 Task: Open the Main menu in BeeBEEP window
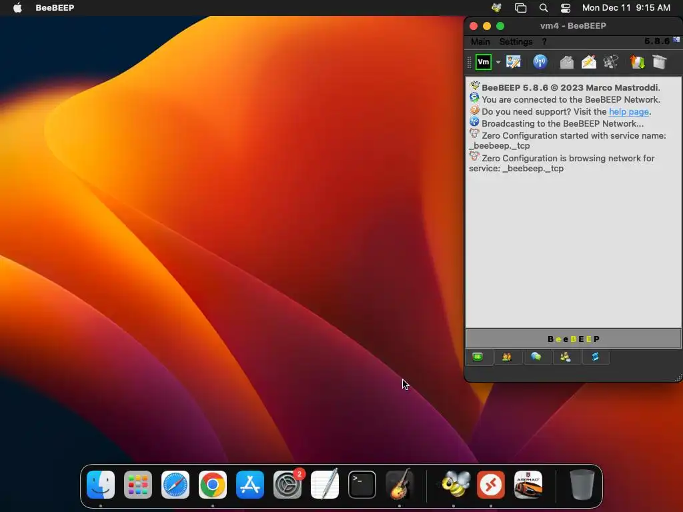point(480,42)
